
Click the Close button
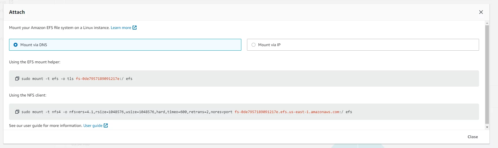[x=473, y=137]
